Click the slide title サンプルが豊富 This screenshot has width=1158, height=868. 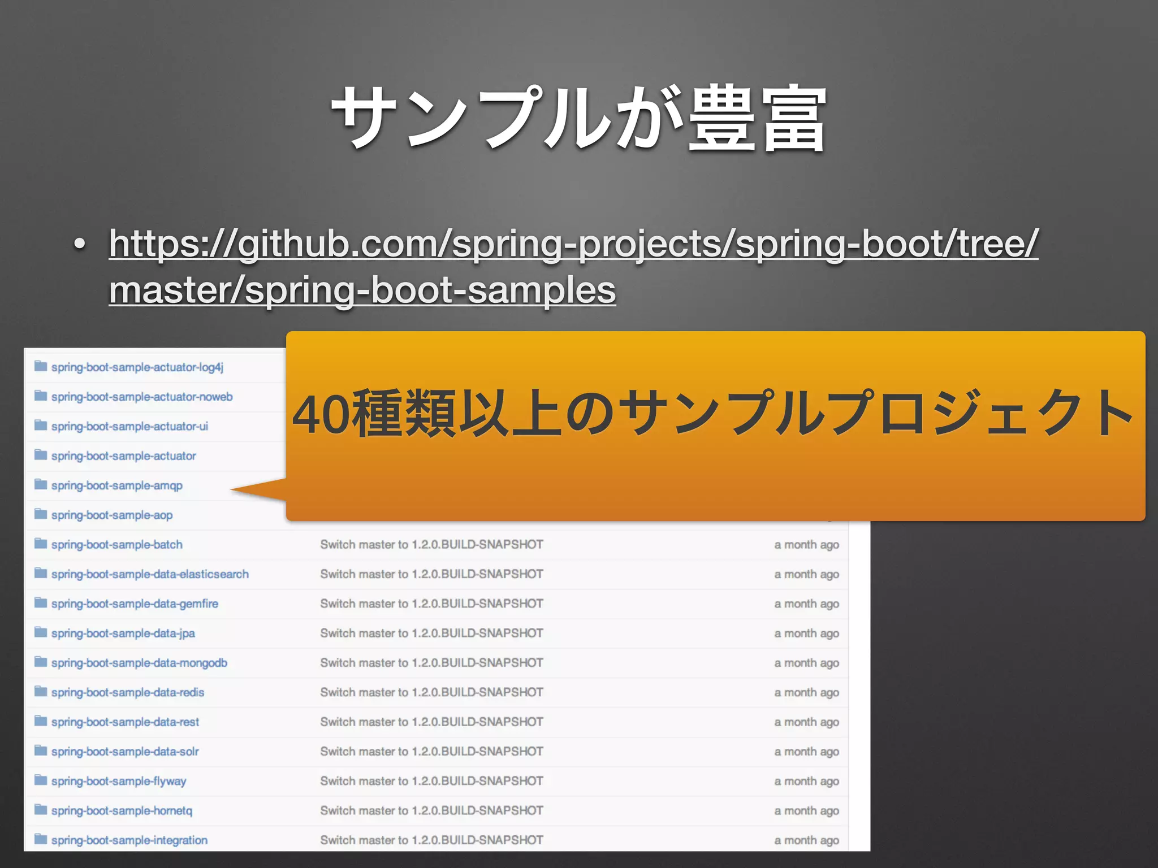pyautogui.click(x=579, y=119)
